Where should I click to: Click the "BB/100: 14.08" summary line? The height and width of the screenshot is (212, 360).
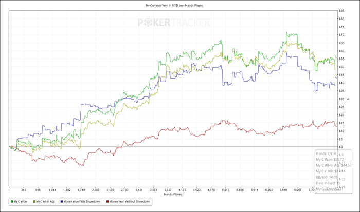(327, 177)
